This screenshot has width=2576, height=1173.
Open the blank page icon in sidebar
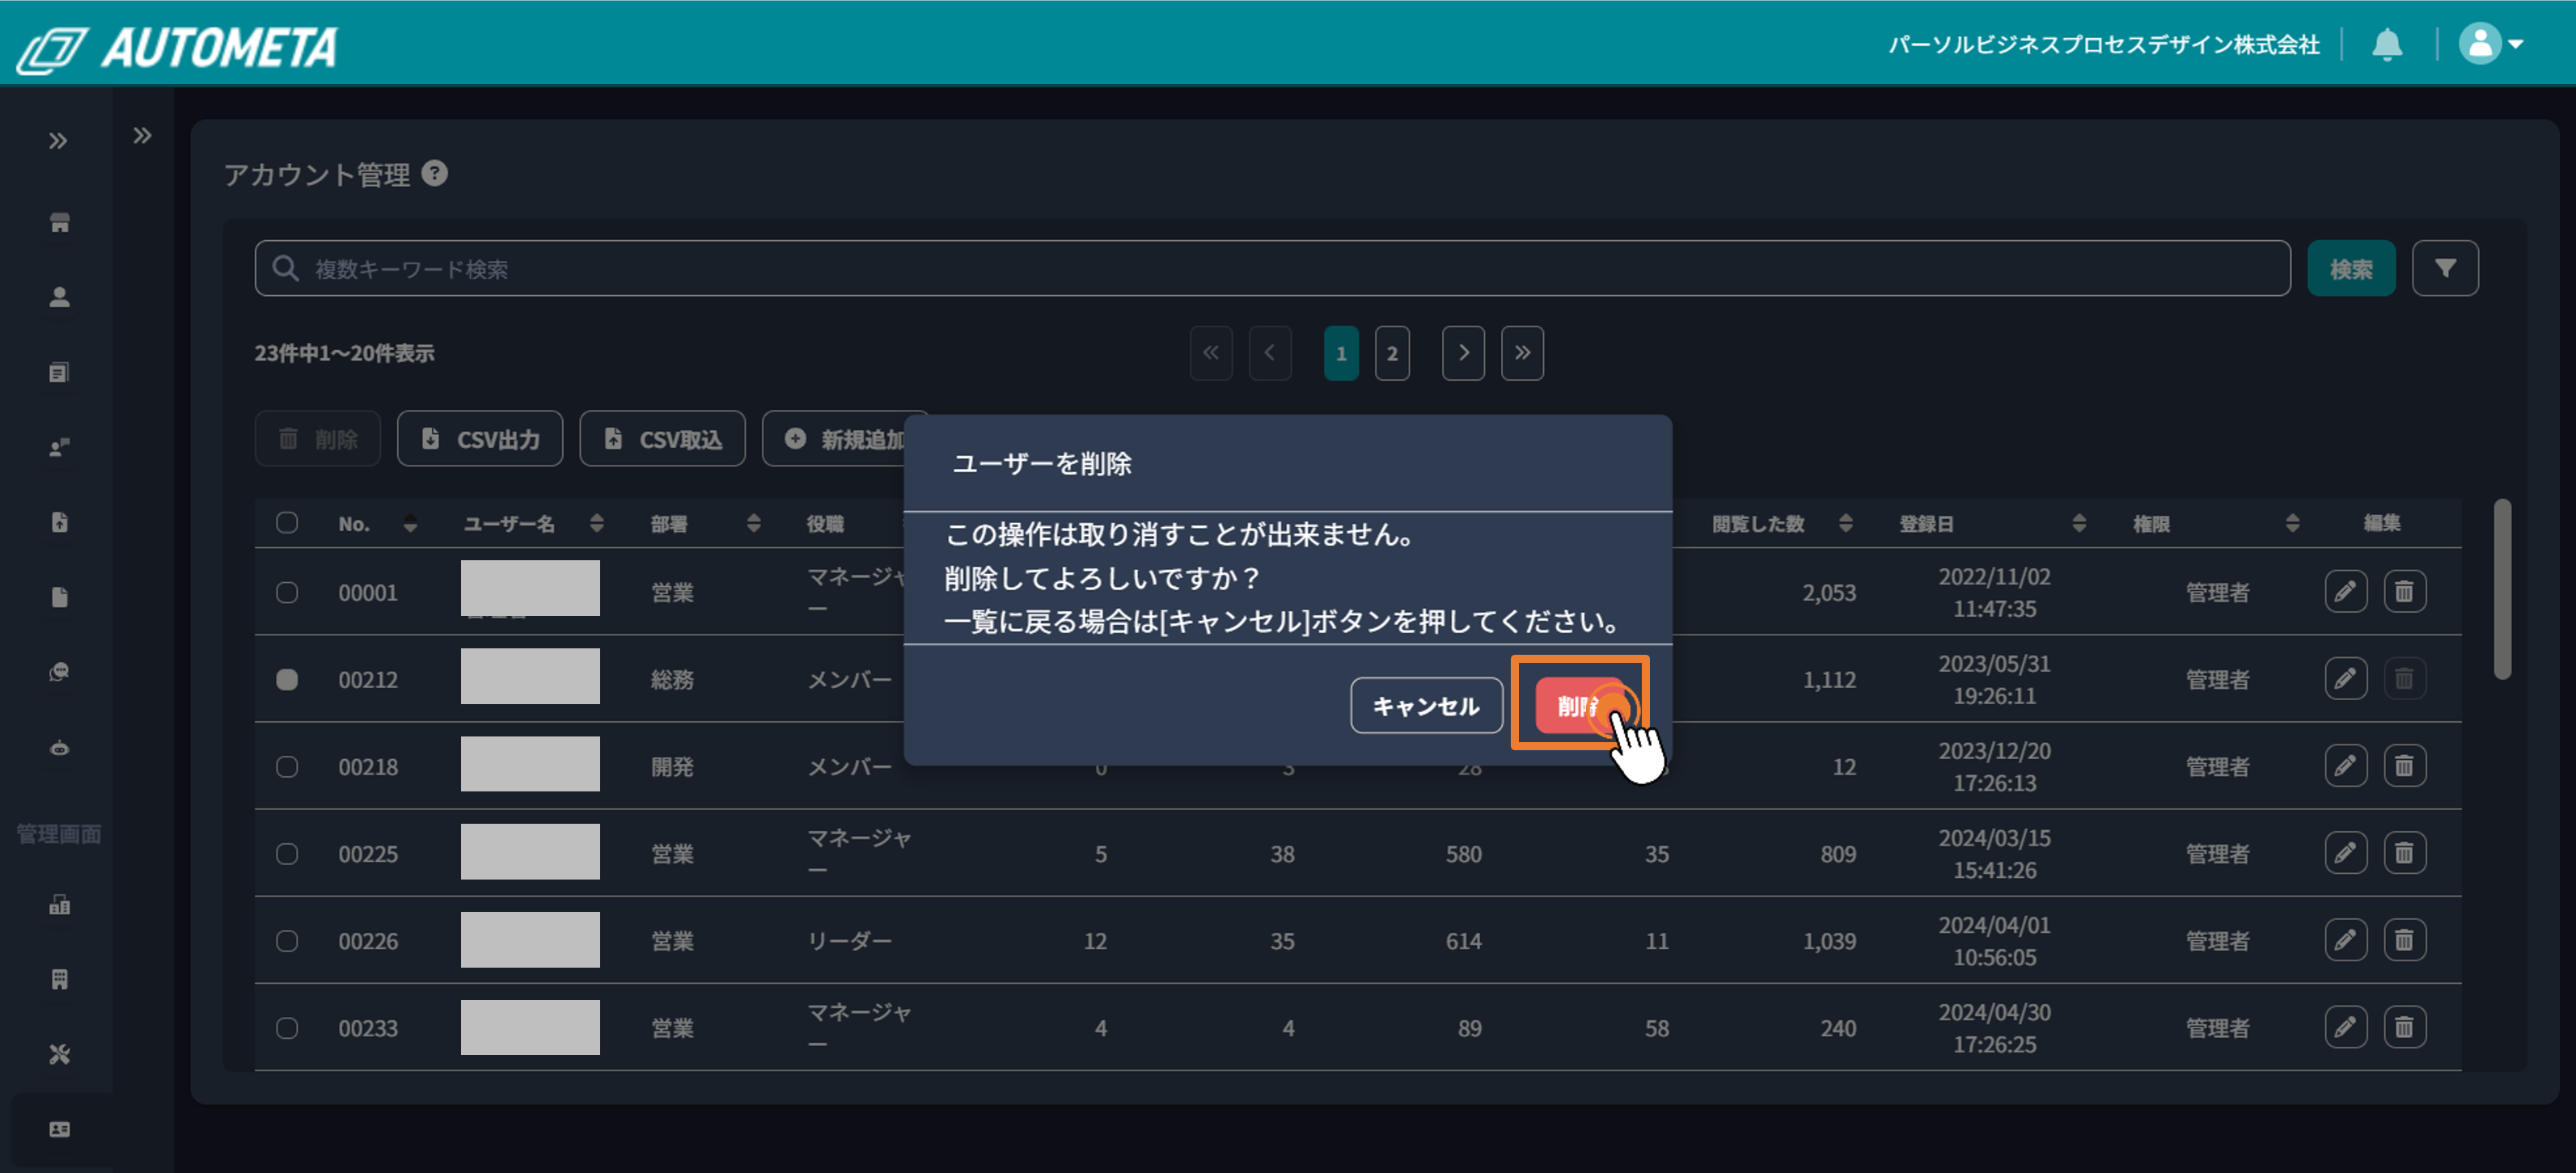(59, 597)
